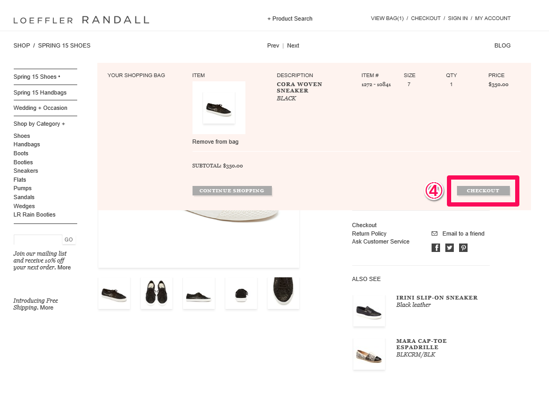Click the Twitter share icon
This screenshot has height=393, width=549.
[x=450, y=248]
